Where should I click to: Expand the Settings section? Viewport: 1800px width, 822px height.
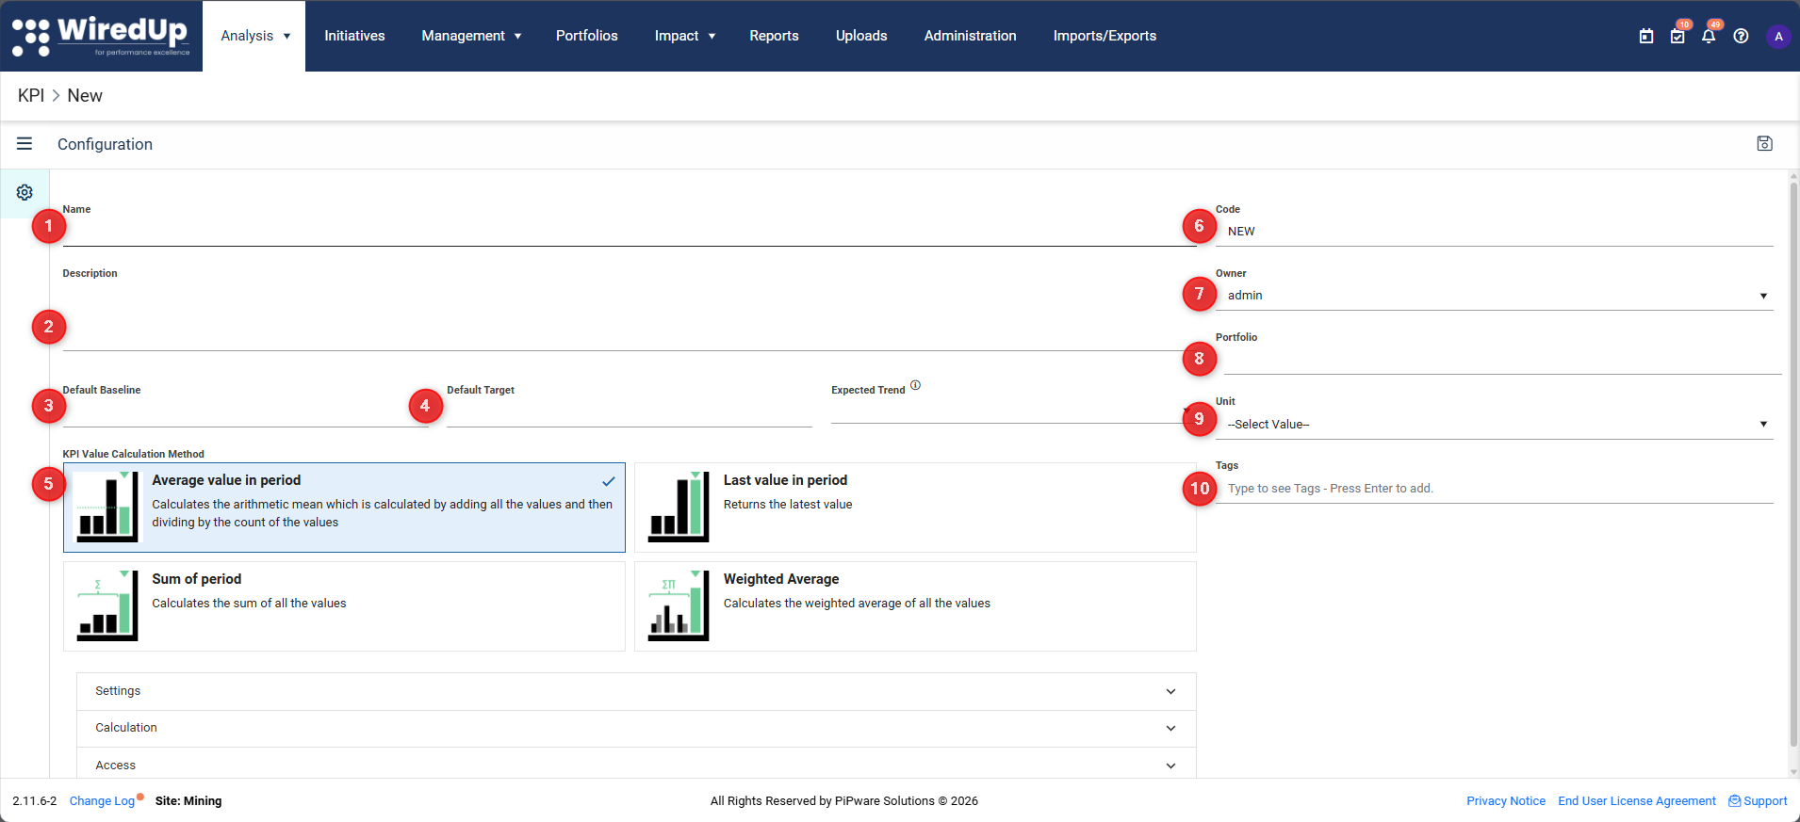pyautogui.click(x=636, y=691)
